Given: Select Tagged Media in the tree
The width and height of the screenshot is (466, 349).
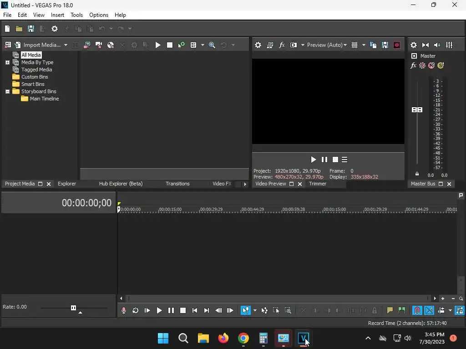Looking at the screenshot, I should click(36, 70).
